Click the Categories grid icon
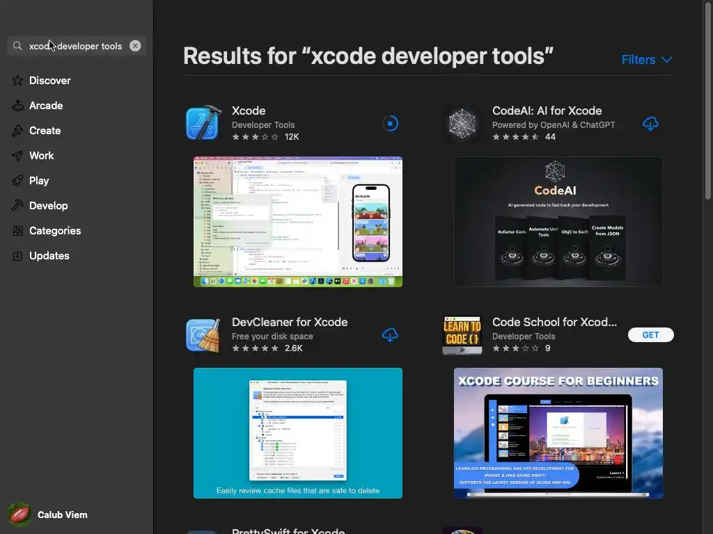The height and width of the screenshot is (534, 713). [17, 231]
